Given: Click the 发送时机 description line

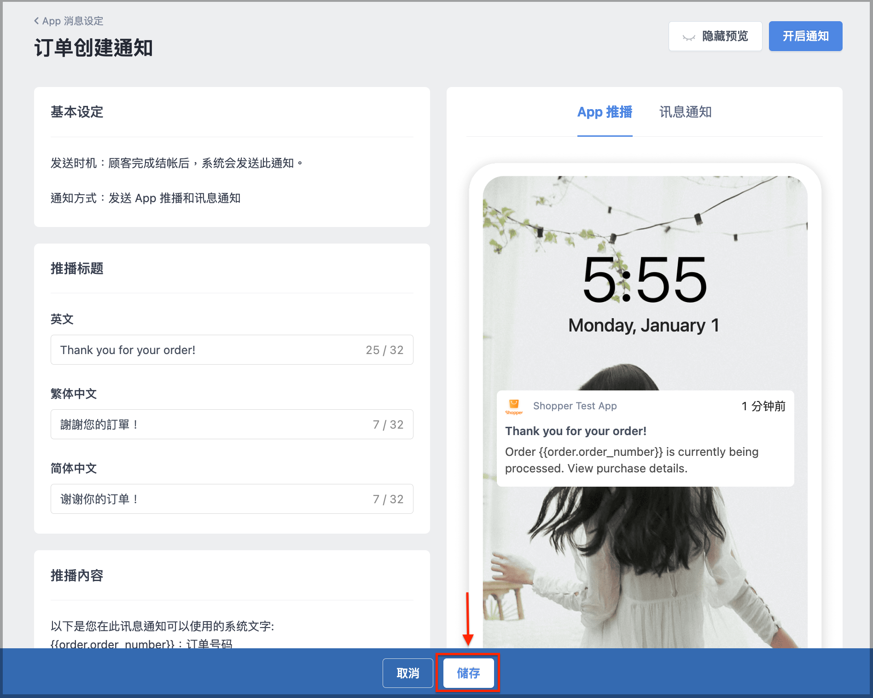Looking at the screenshot, I should pyautogui.click(x=177, y=163).
